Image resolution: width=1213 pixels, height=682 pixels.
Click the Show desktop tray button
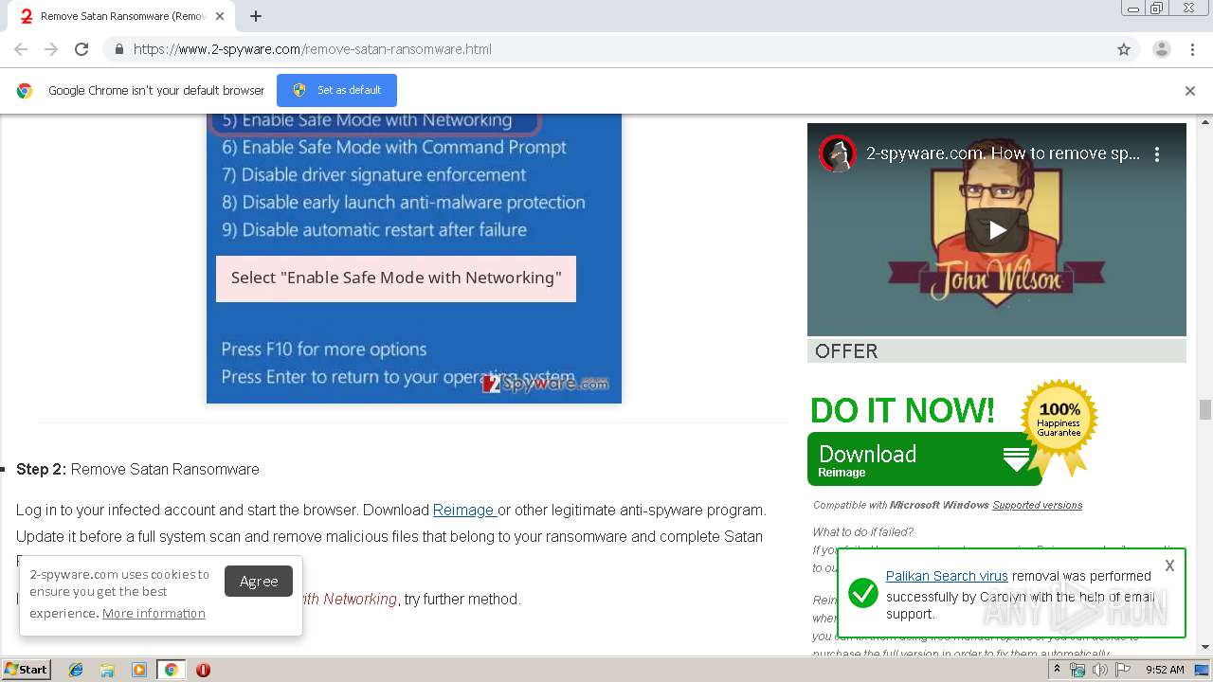pyautogui.click(x=1203, y=670)
